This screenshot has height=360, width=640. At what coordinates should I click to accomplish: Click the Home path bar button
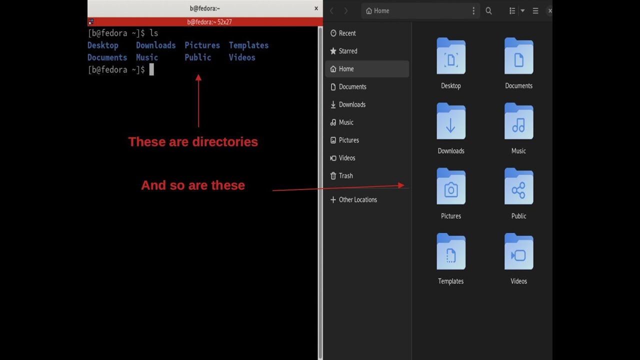click(x=377, y=10)
